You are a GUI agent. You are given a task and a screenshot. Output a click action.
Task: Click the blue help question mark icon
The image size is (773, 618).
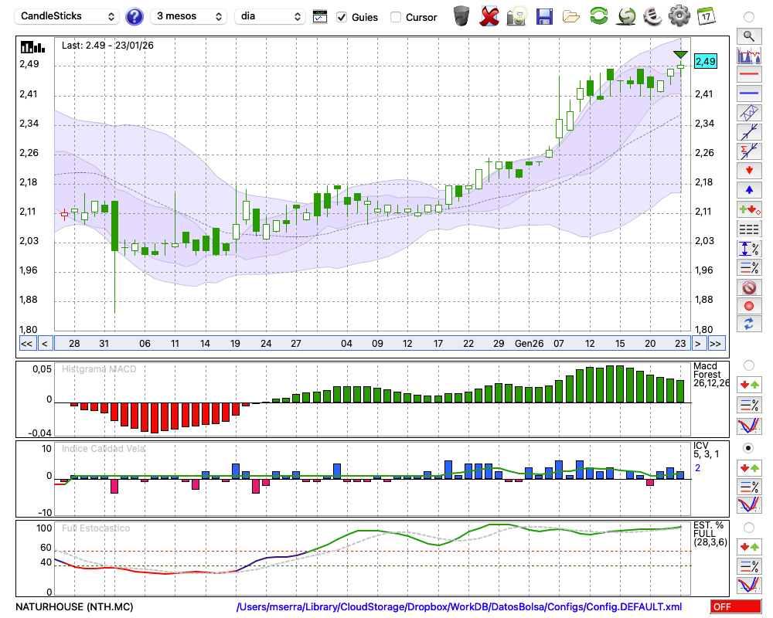click(135, 16)
